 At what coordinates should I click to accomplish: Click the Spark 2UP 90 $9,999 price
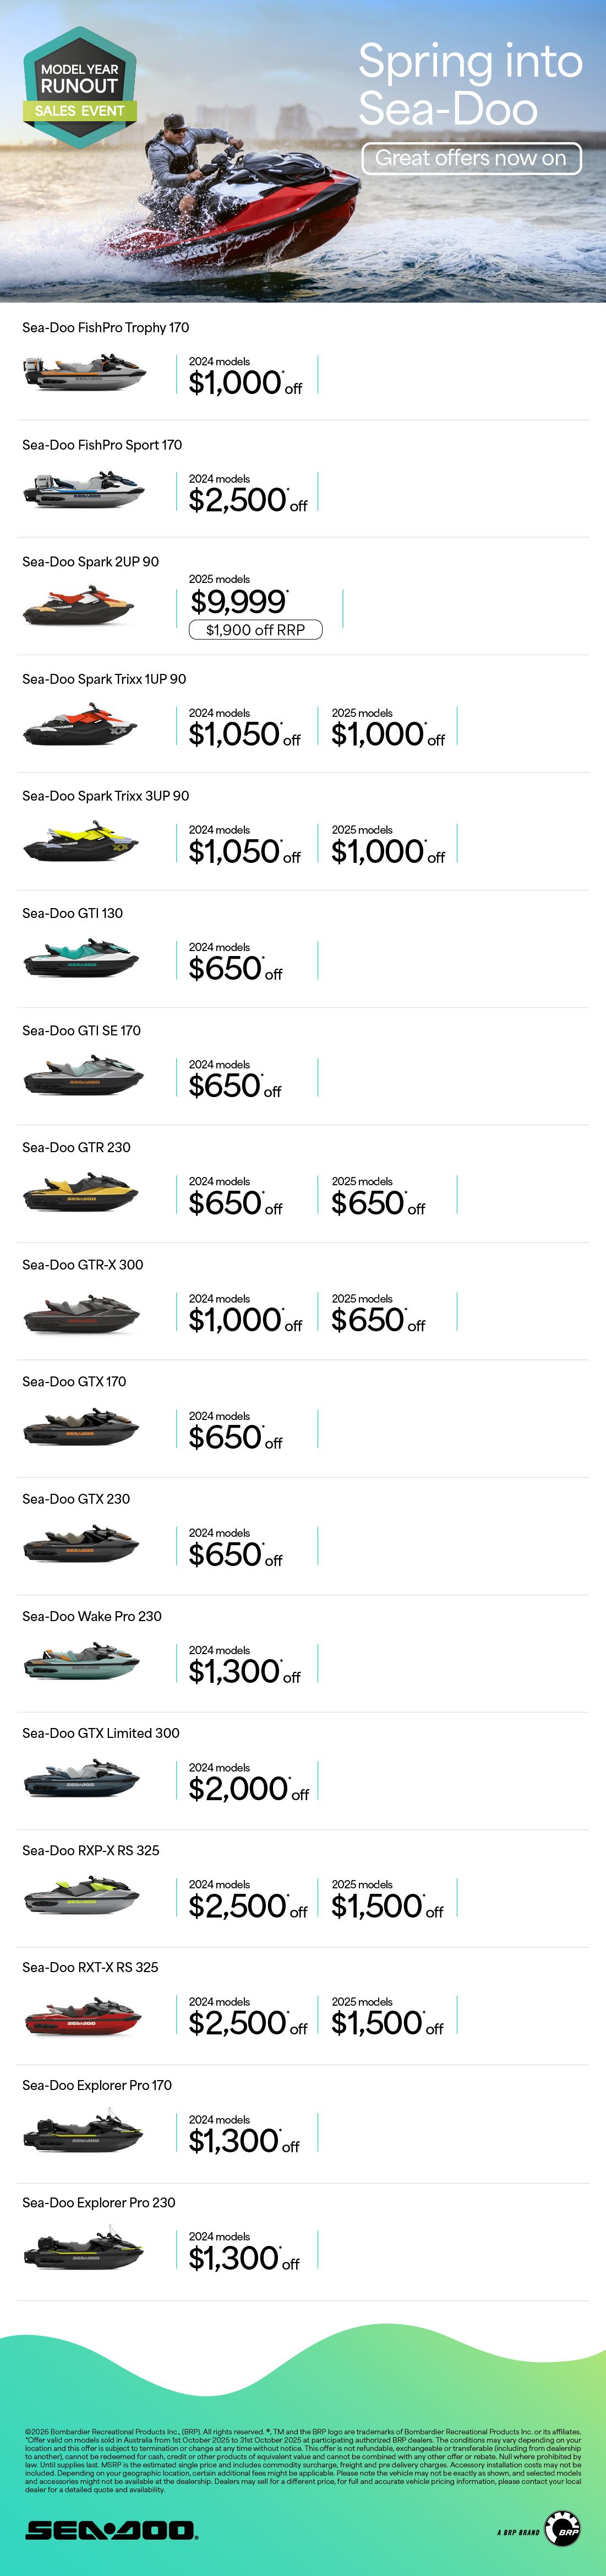pos(239,602)
